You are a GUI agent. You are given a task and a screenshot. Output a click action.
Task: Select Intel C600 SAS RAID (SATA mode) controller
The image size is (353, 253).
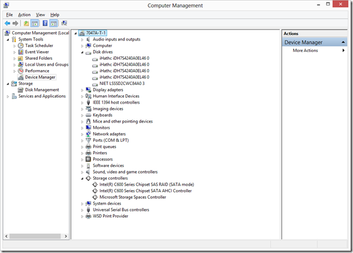tap(146, 185)
